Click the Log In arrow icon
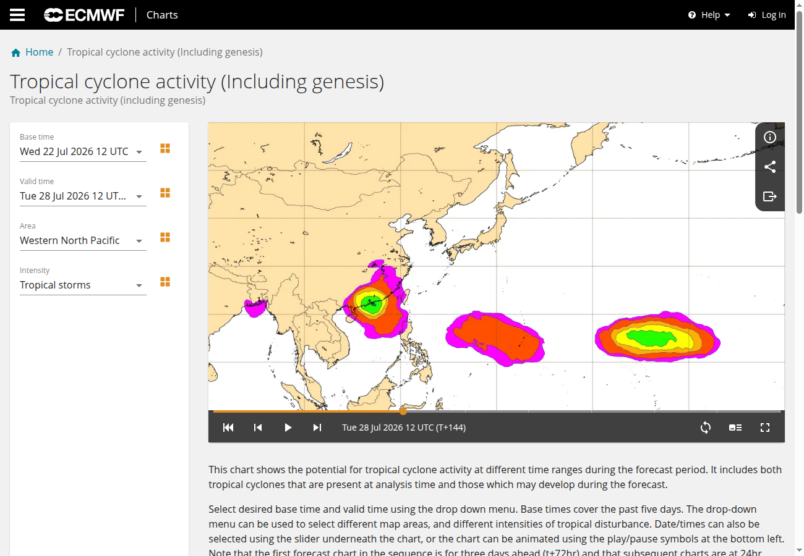Image resolution: width=804 pixels, height=556 pixels. (752, 15)
